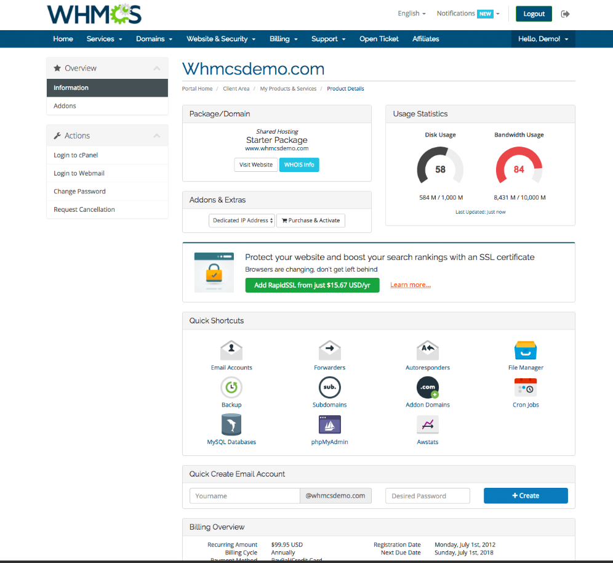The image size is (613, 563).
Task: Choose Request Cancellation action
Action: tap(107, 209)
